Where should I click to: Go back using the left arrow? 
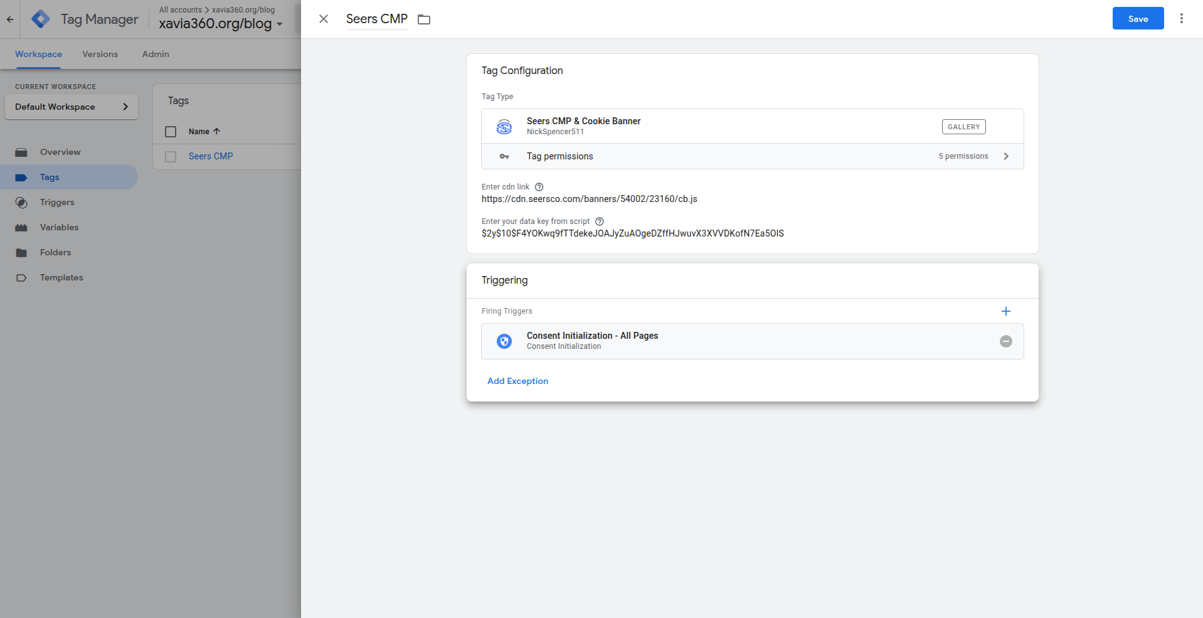click(x=10, y=19)
